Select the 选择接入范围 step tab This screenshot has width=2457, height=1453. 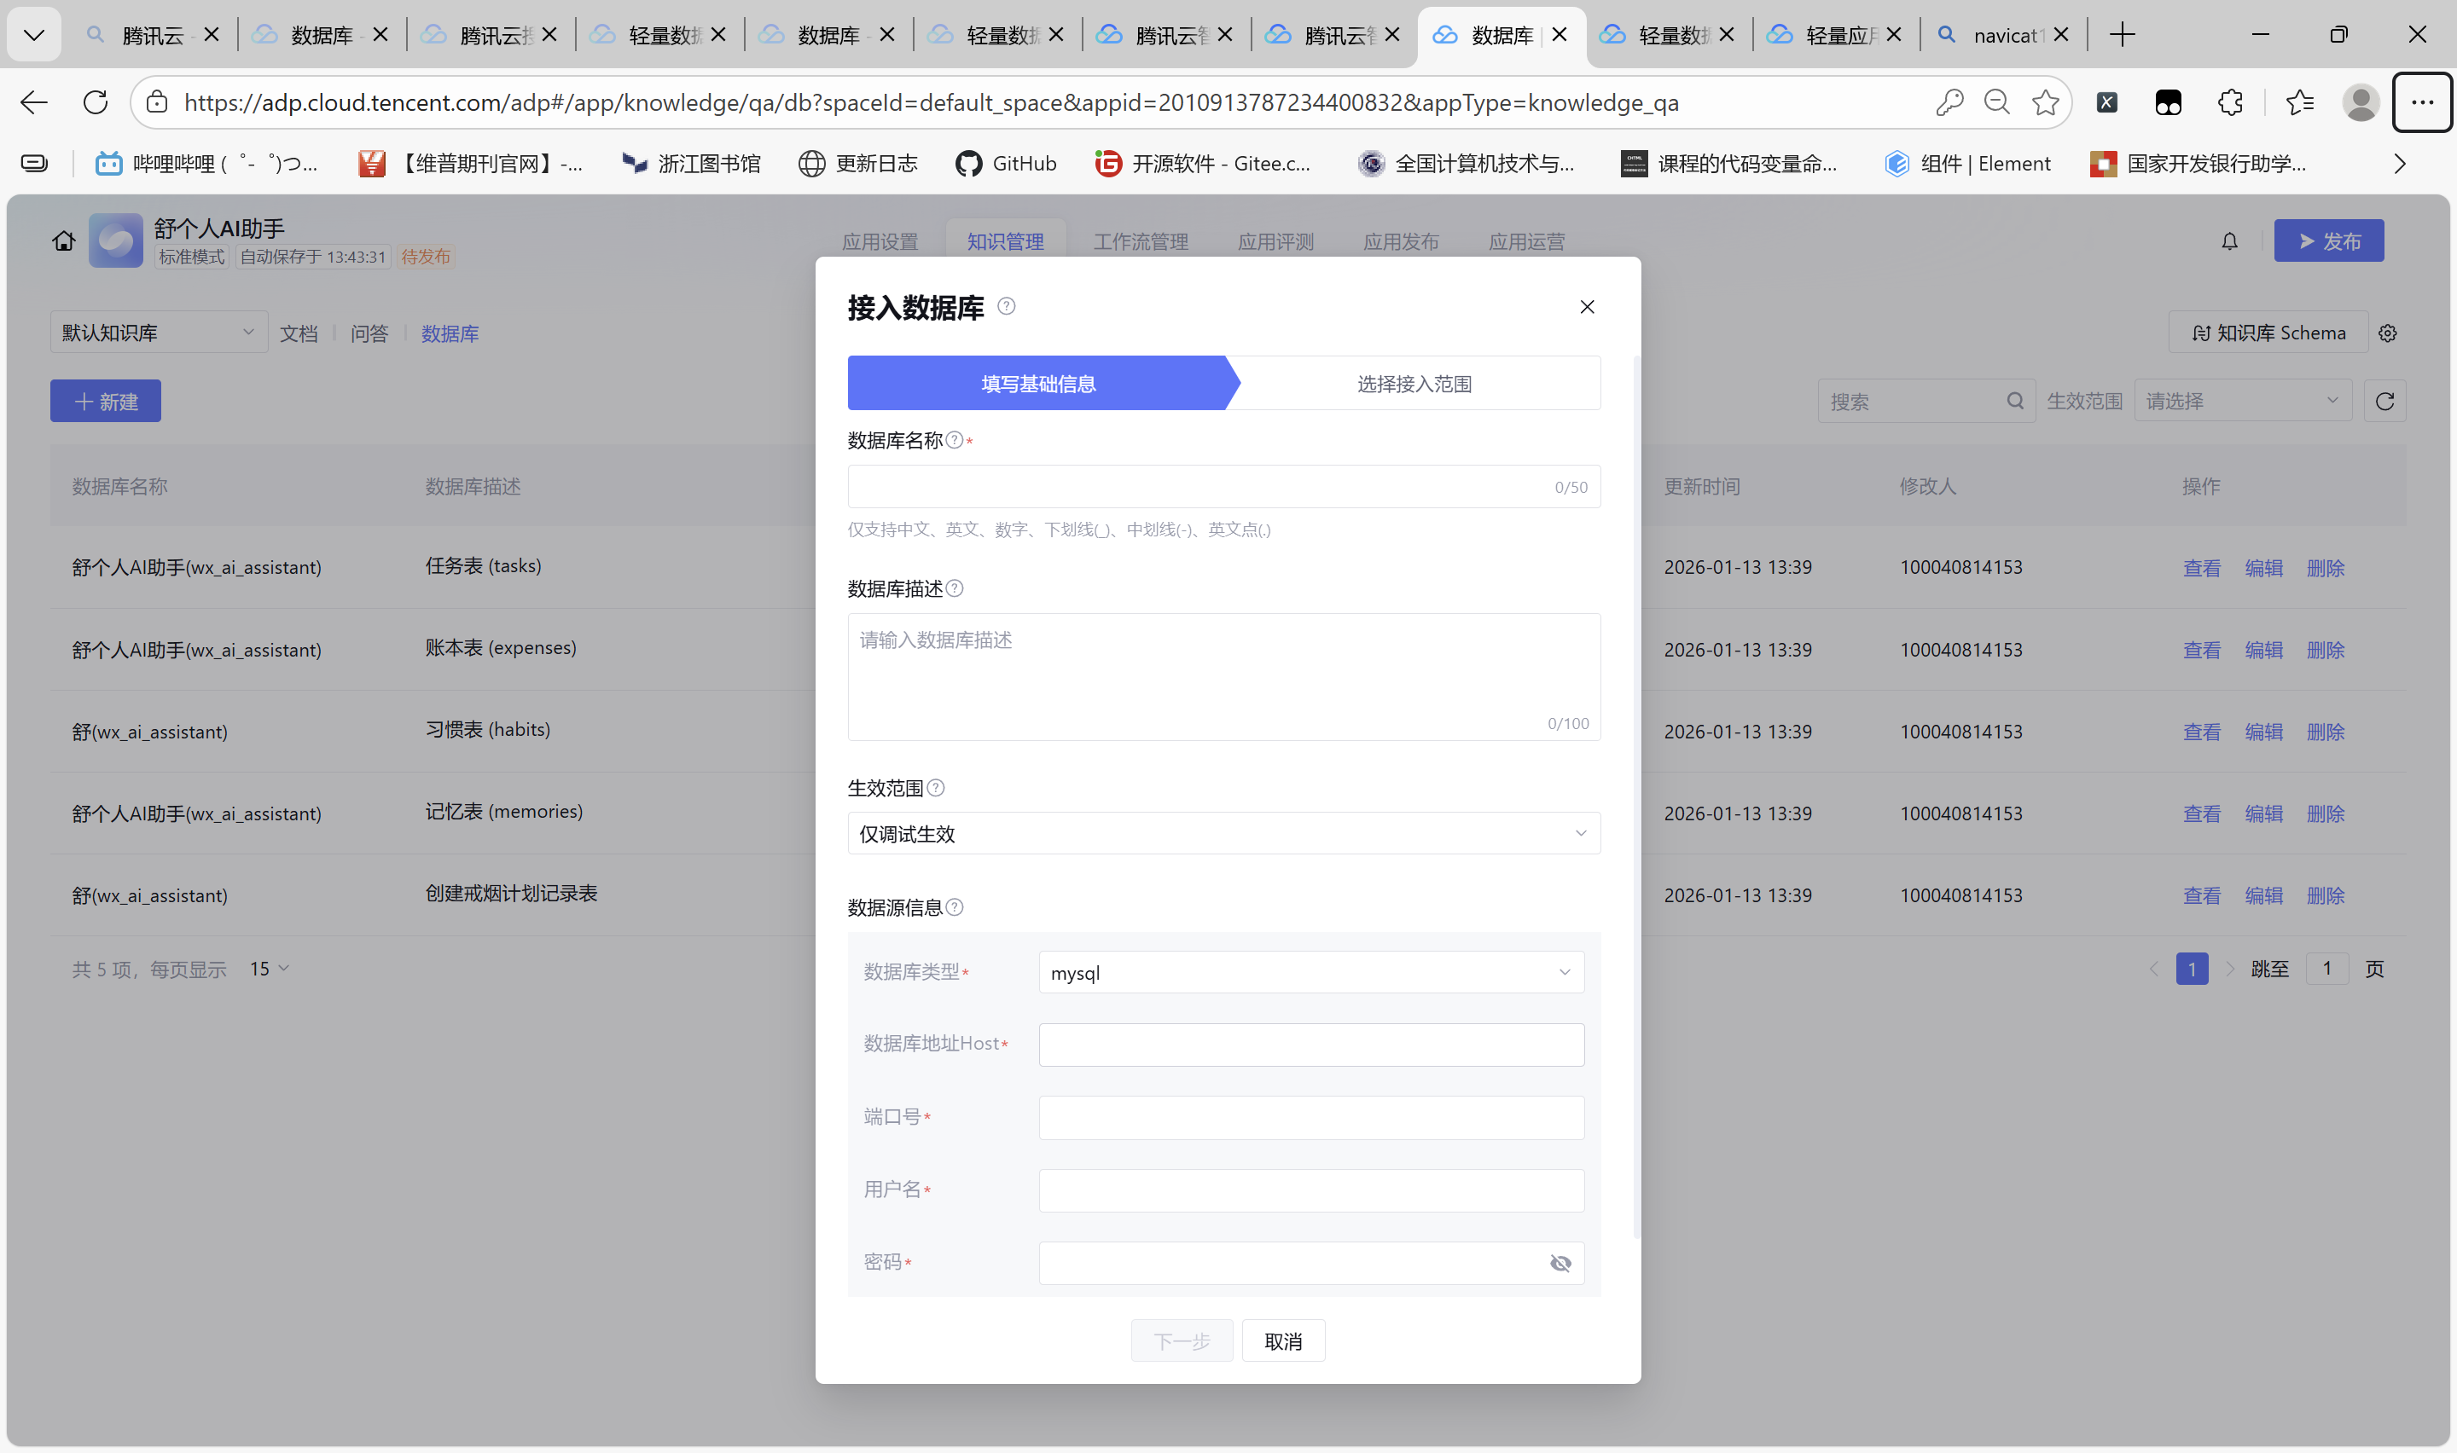pyautogui.click(x=1413, y=384)
